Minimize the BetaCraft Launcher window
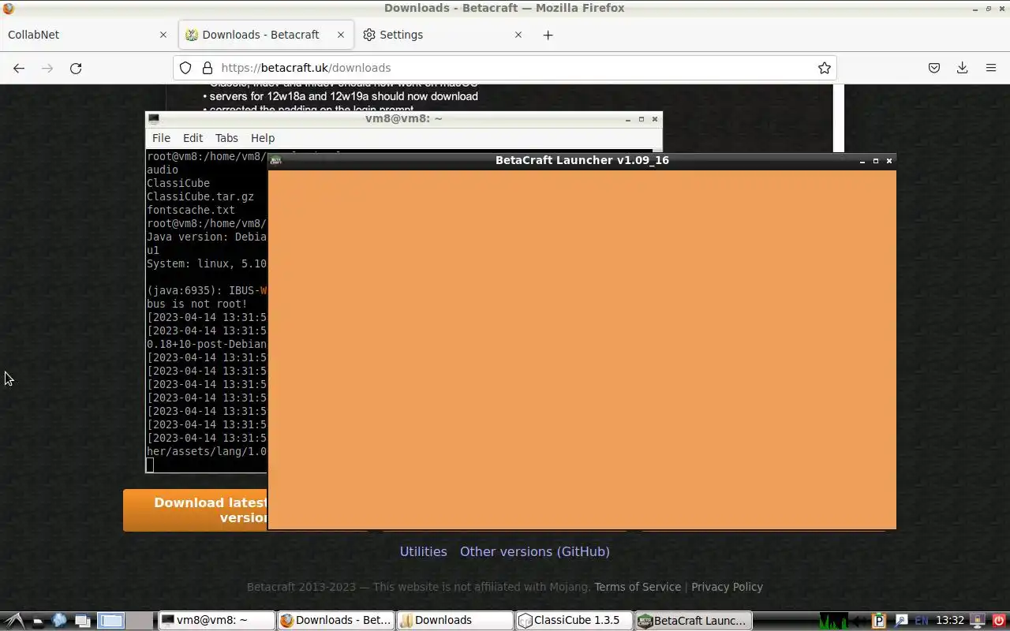Screen dimensions: 1010x631 coord(862,160)
